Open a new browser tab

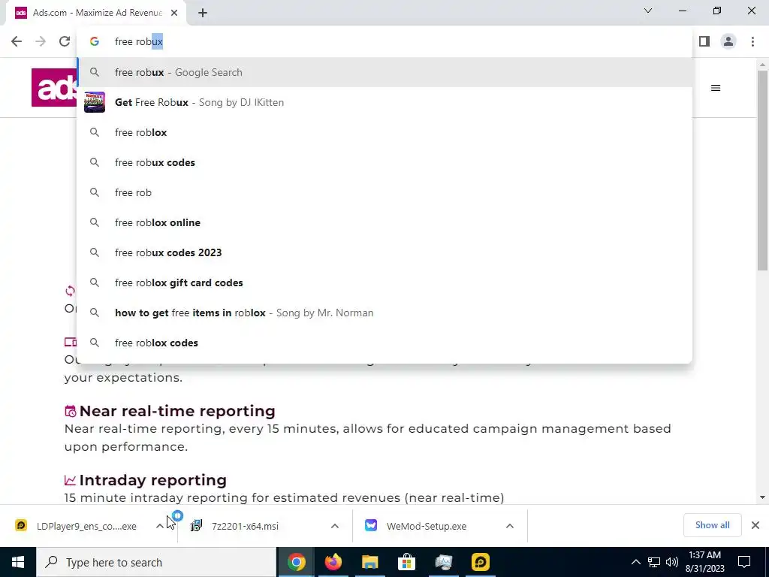(x=203, y=13)
